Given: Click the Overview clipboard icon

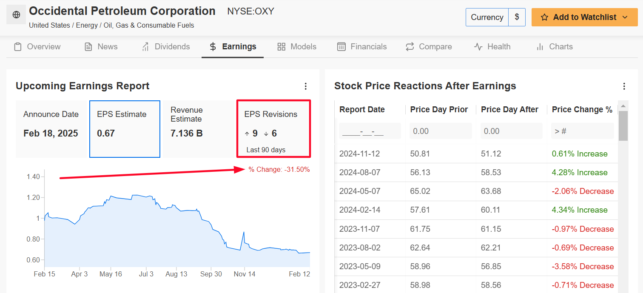Looking at the screenshot, I should coord(18,47).
